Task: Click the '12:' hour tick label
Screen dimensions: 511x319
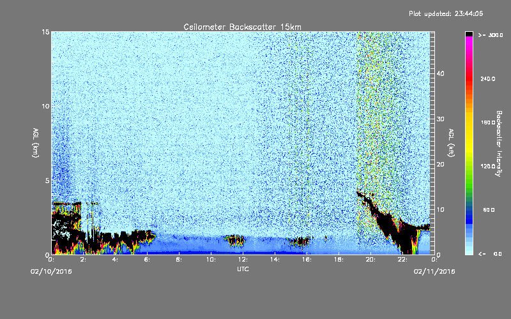Action: [x=243, y=260]
